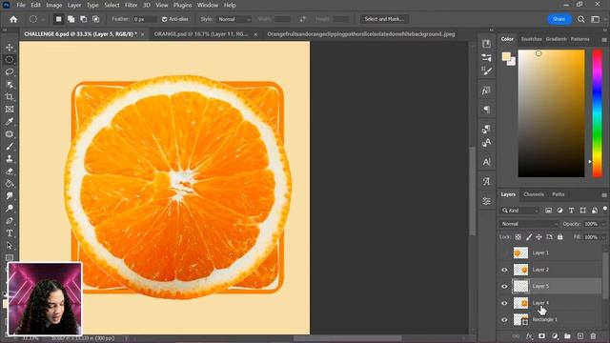Open the Search magnifier icon

coord(580,19)
